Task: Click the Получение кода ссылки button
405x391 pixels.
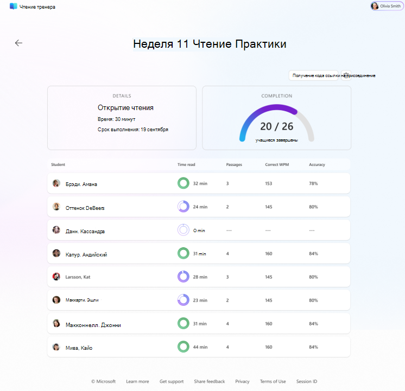Action: click(314, 75)
